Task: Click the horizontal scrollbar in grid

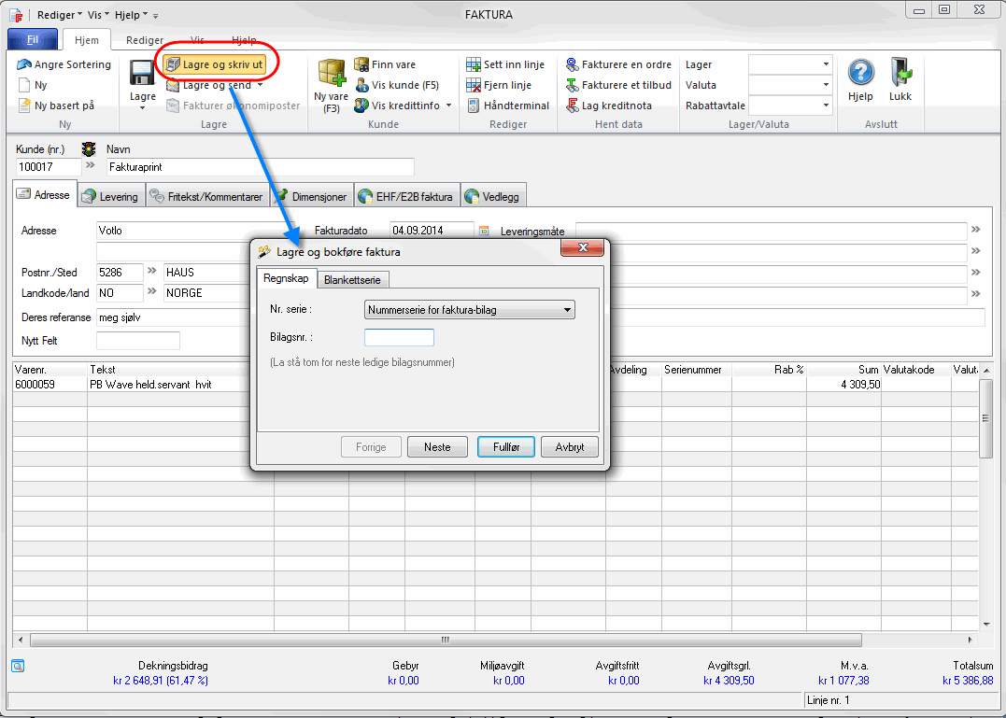Action: tap(446, 641)
